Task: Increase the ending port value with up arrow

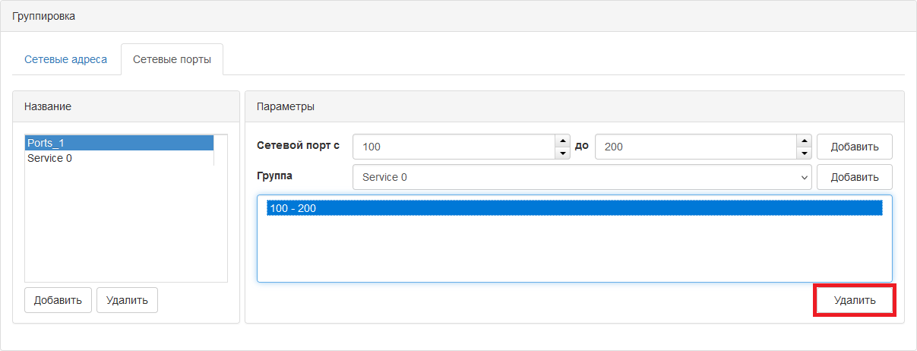Action: (805, 141)
